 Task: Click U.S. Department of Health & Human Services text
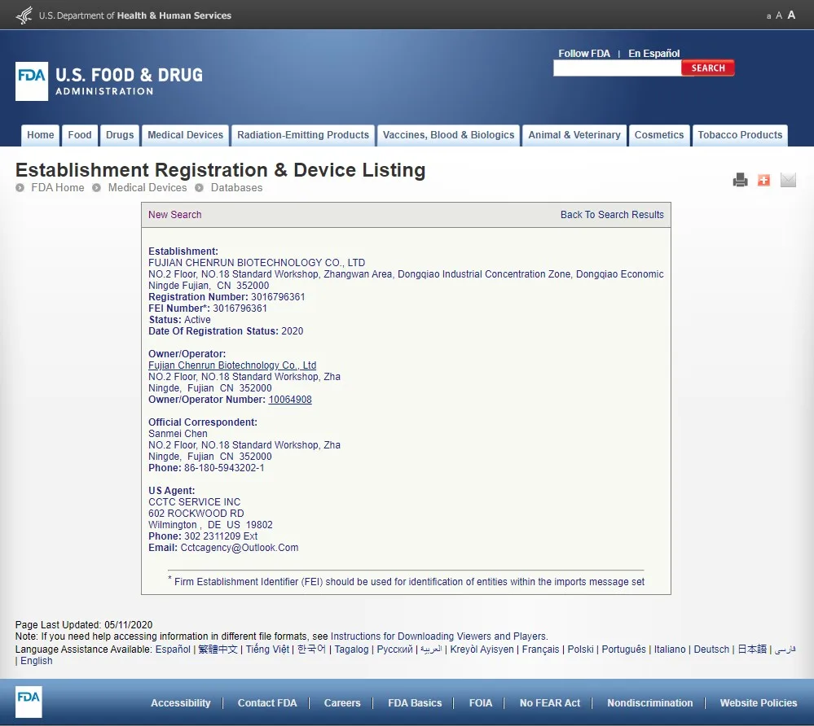pos(135,15)
